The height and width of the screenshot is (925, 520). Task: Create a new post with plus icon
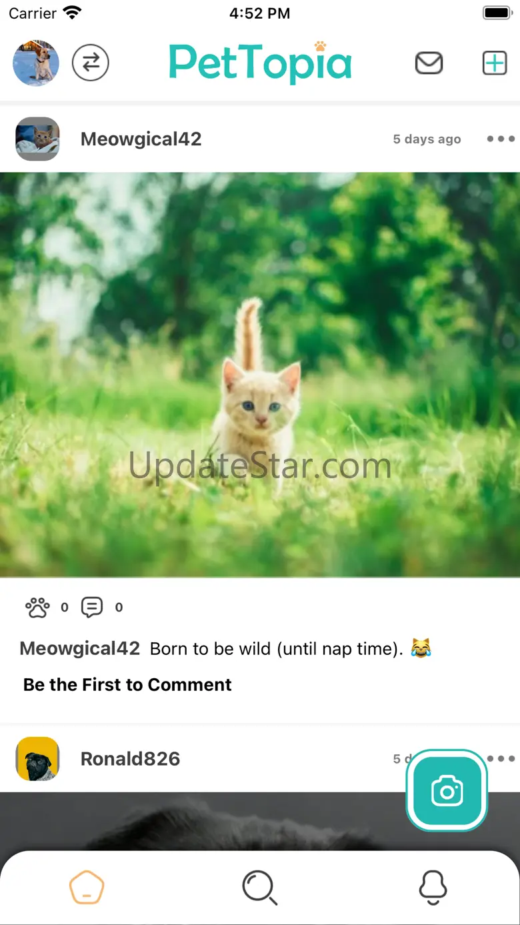[495, 63]
